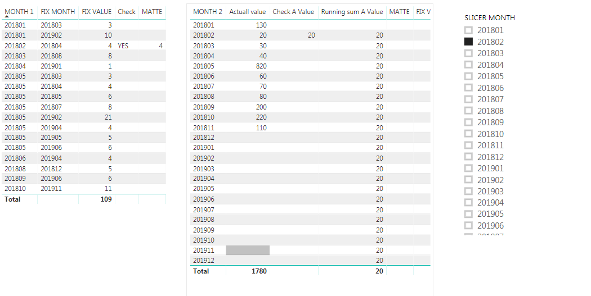This screenshot has width=591, height=296.
Task: Click Check A Value 20 in row 201802
Action: click(311, 35)
